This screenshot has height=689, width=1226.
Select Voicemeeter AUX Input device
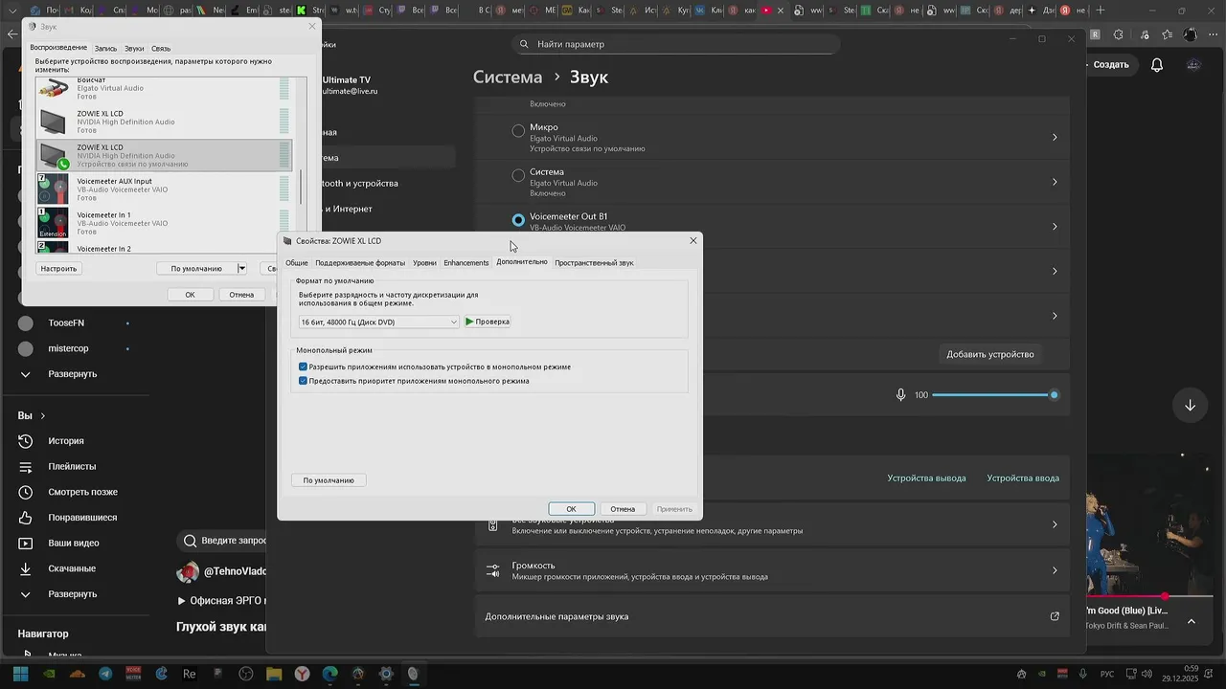click(163, 189)
